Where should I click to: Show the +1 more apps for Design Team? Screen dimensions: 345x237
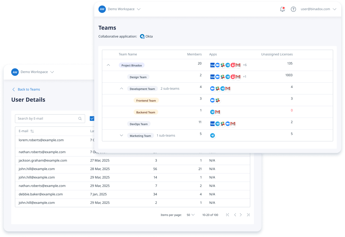[244, 77]
